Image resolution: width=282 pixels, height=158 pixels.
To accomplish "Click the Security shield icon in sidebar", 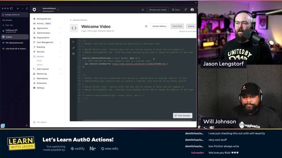I will (x=34, y=52).
